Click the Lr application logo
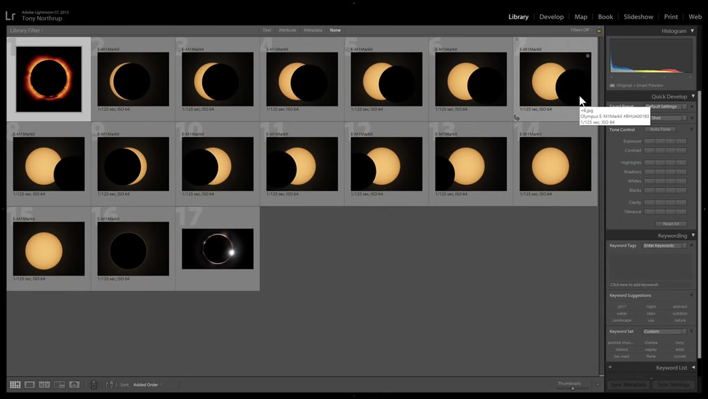Image resolution: width=708 pixels, height=399 pixels. coord(10,15)
